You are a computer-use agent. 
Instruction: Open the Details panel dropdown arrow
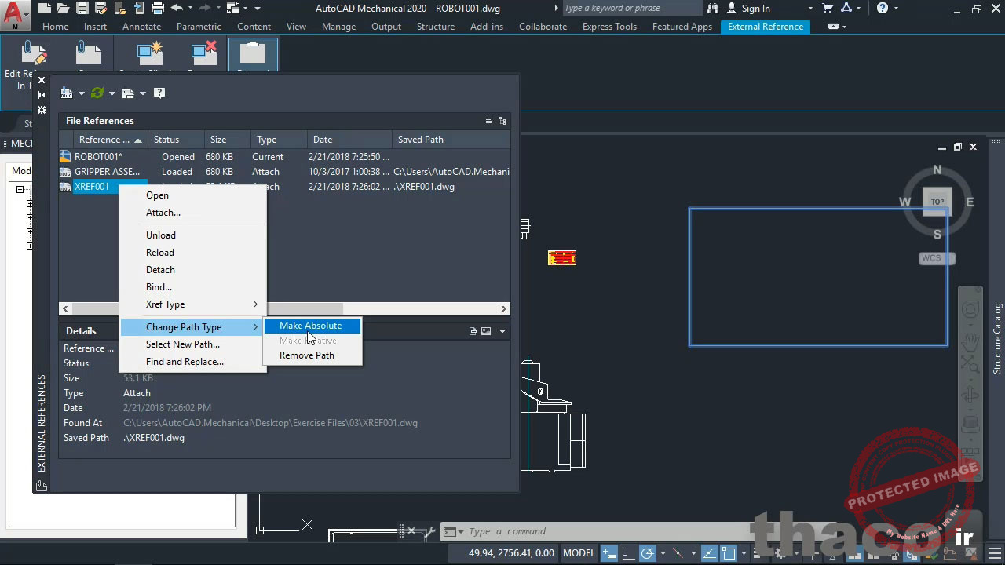point(502,331)
